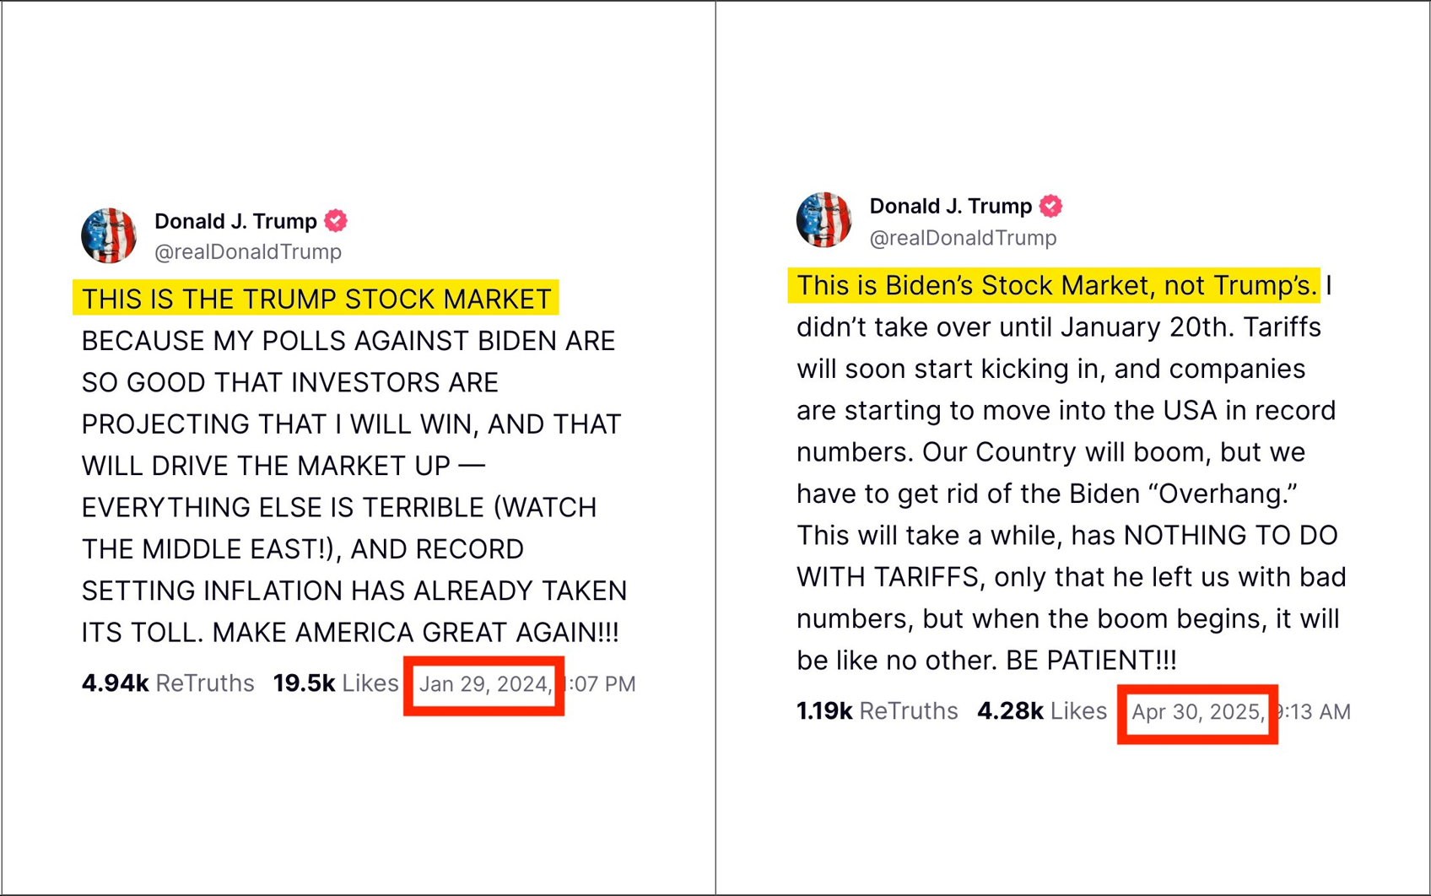Click @realDonaldTrump handle in left post
This screenshot has height=896, width=1431.
coord(248,251)
